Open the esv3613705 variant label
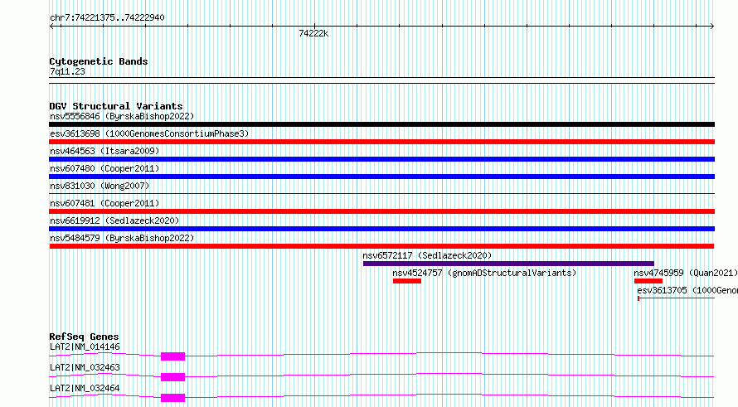 coord(687,290)
